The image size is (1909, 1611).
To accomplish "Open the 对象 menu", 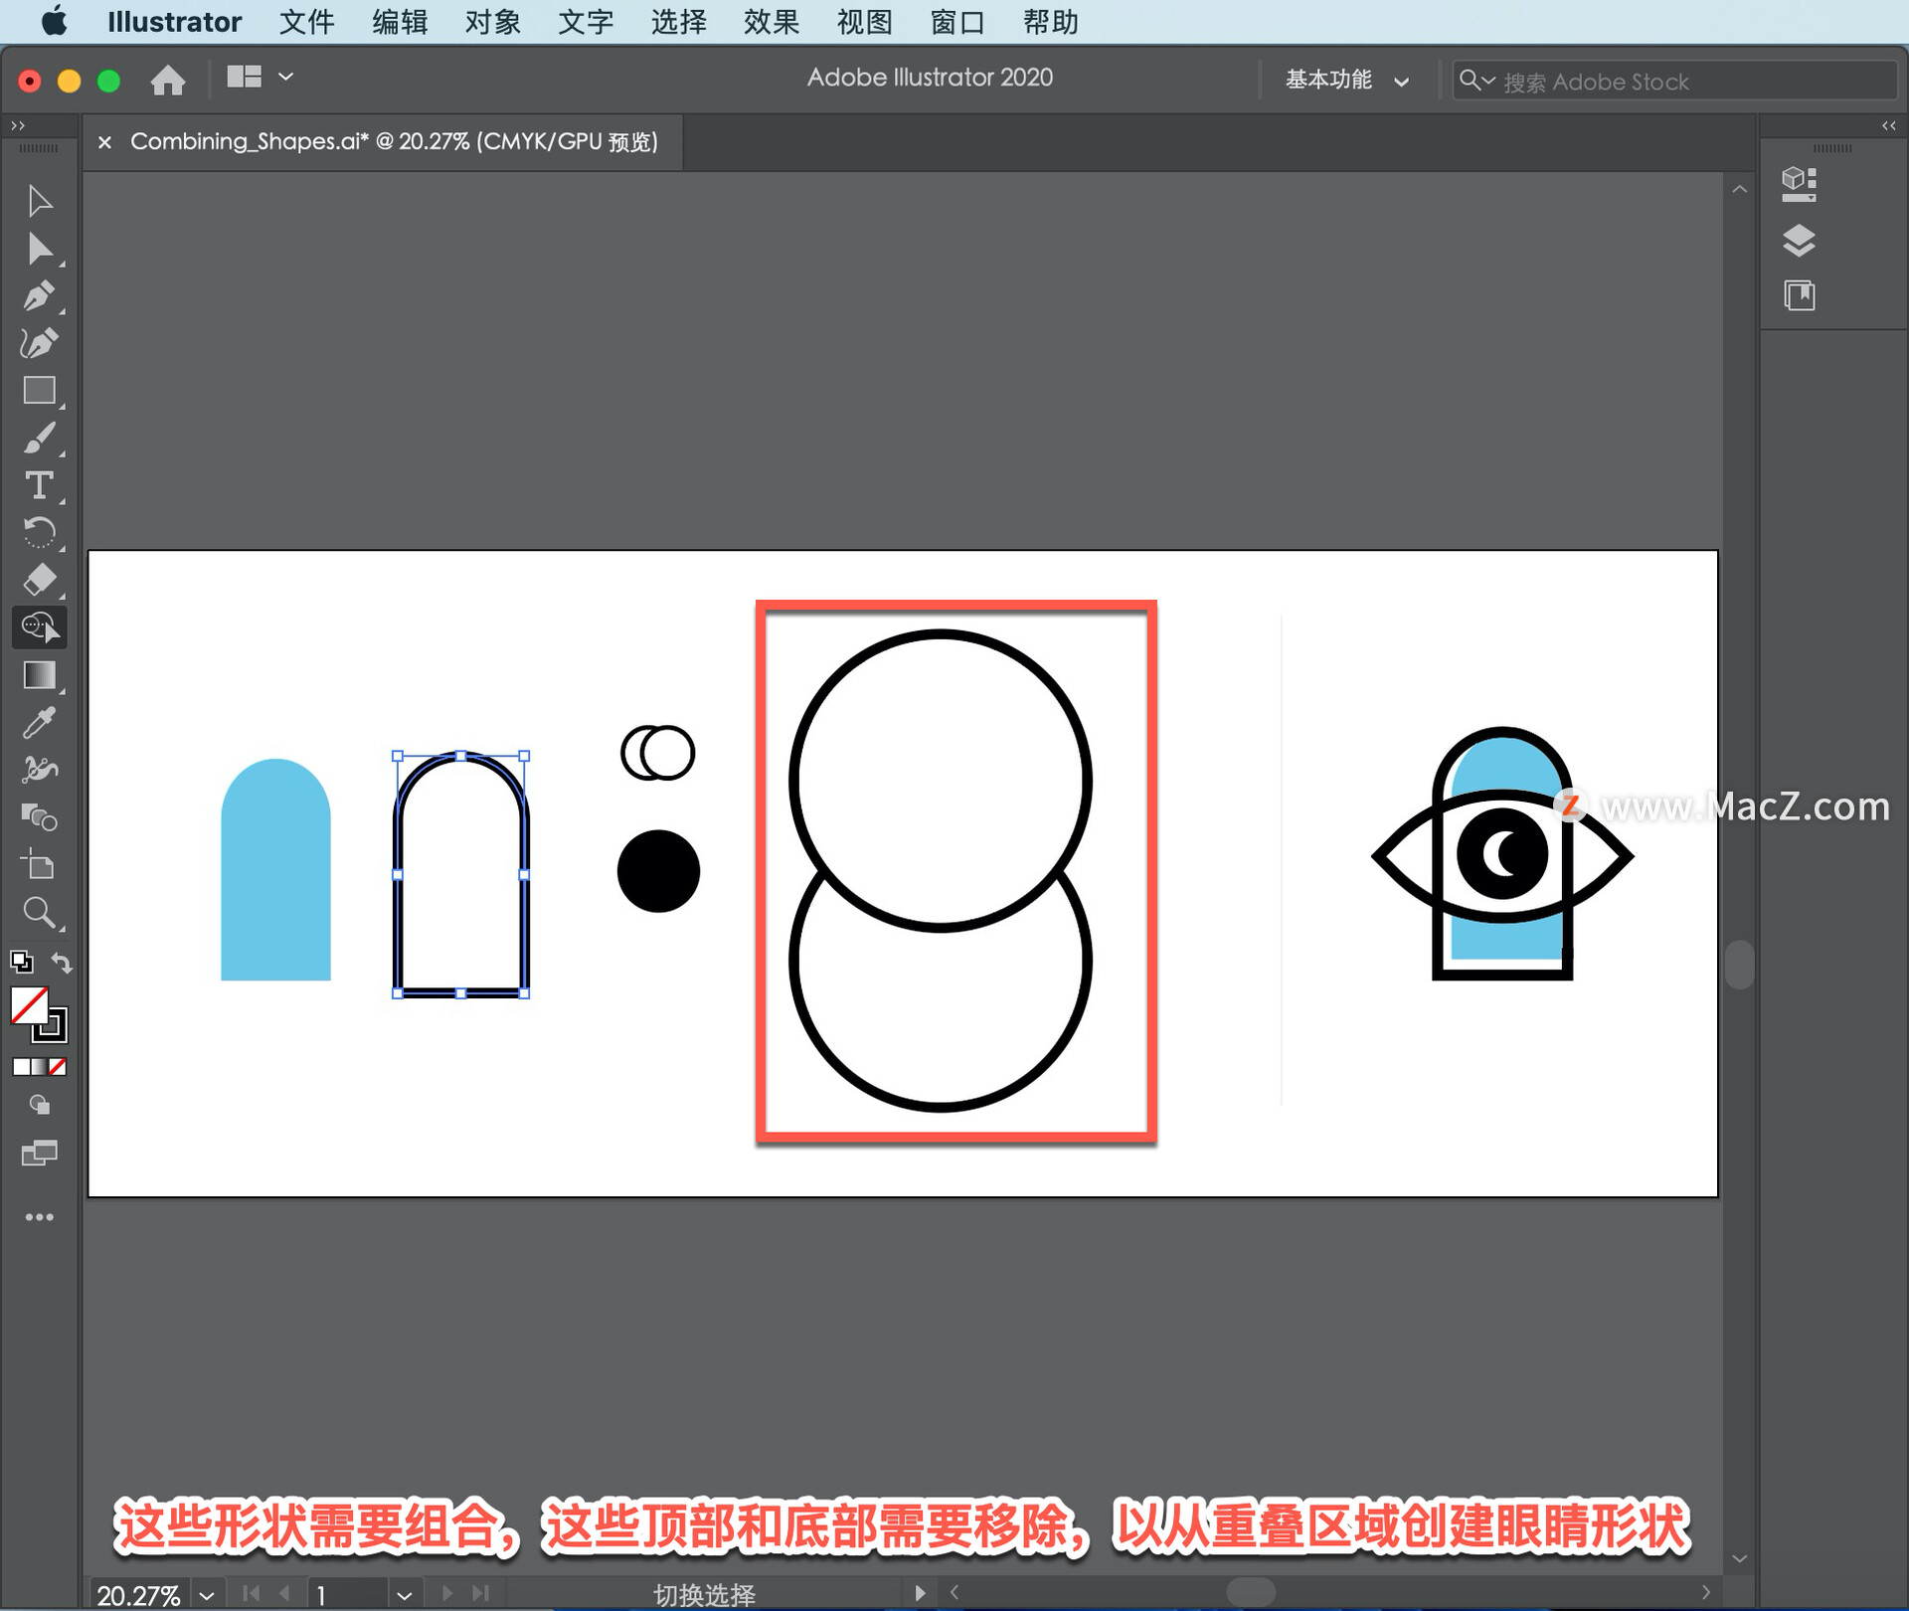I will coord(491,22).
